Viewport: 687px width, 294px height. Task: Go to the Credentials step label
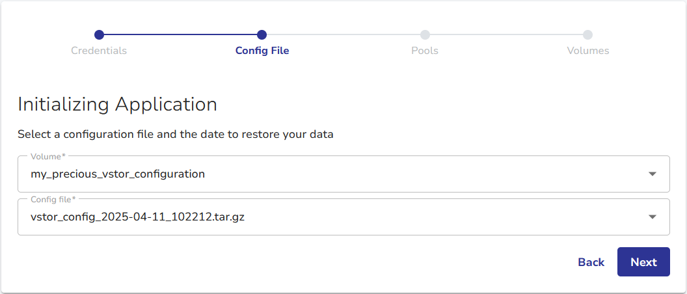point(99,51)
